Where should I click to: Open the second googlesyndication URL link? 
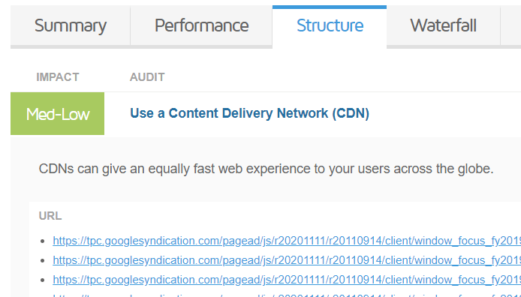point(287,260)
